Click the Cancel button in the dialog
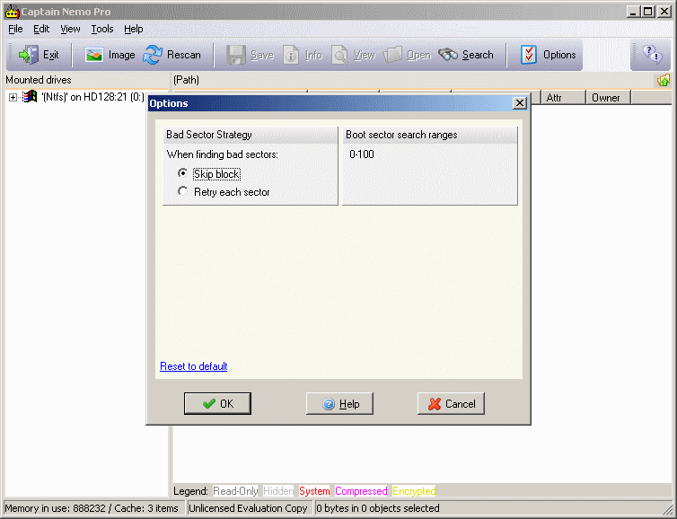The image size is (677, 519). pos(451,404)
